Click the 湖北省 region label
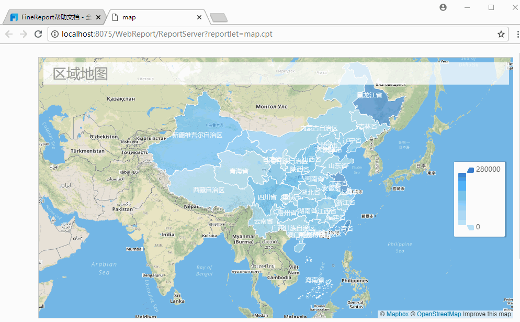The image size is (520, 322). click(x=311, y=192)
